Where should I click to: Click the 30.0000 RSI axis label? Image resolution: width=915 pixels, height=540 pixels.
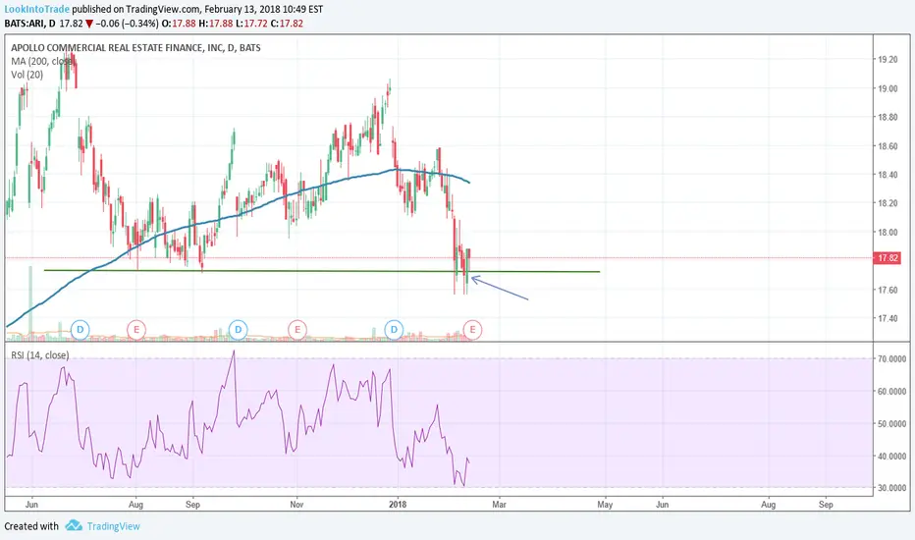(x=891, y=488)
